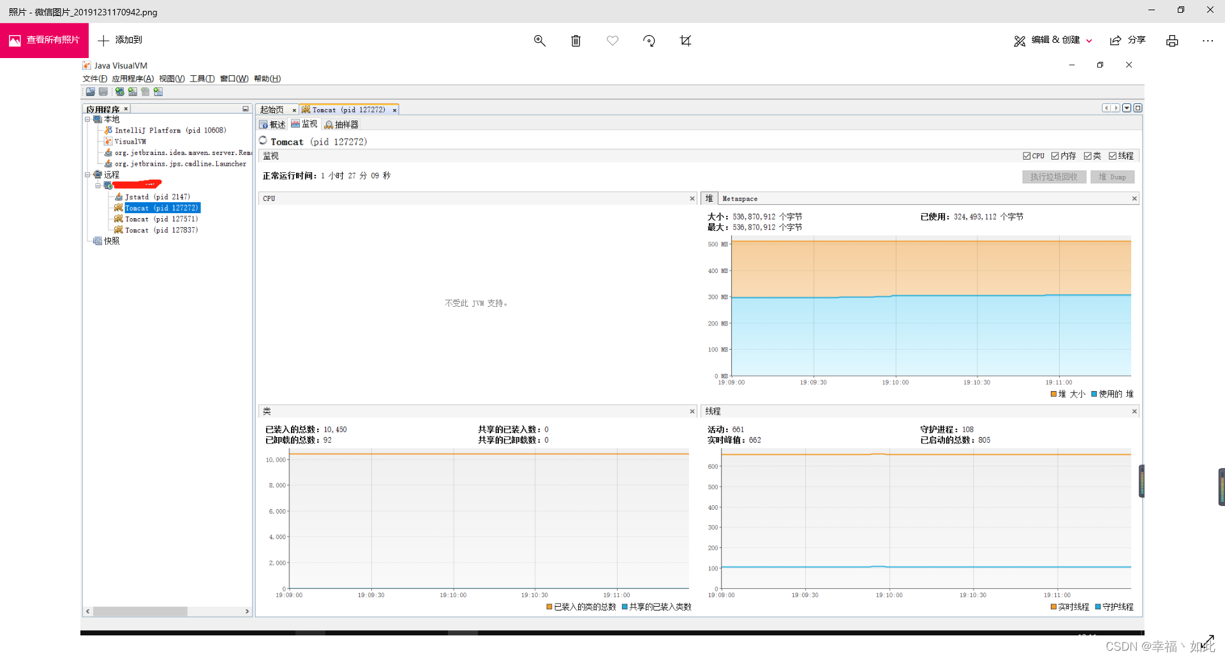Collapse the redacted remote host node
The height and width of the screenshot is (659, 1225).
point(98,186)
